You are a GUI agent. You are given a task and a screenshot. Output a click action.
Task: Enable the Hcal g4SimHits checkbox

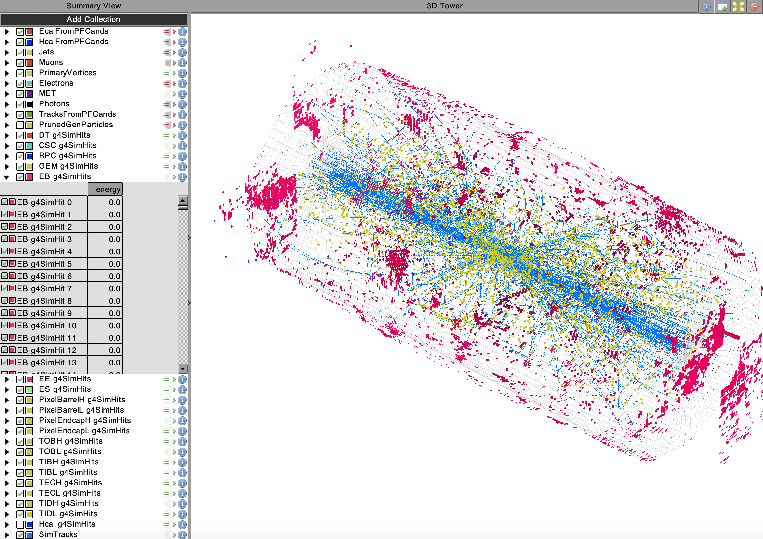tap(20, 525)
